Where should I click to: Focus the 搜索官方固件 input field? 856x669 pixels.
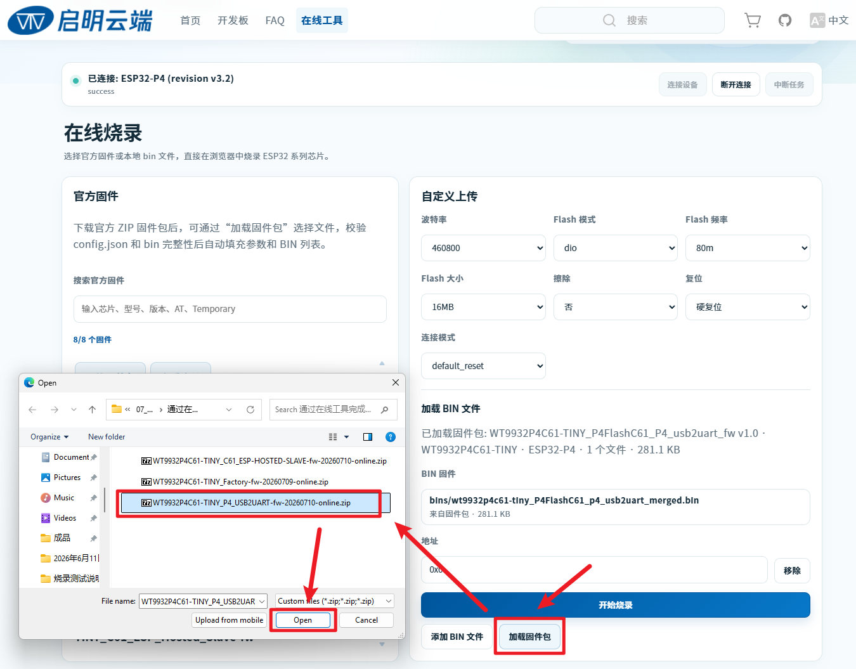pos(230,309)
